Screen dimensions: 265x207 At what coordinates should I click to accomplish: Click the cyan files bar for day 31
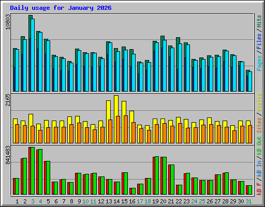coord(250,81)
